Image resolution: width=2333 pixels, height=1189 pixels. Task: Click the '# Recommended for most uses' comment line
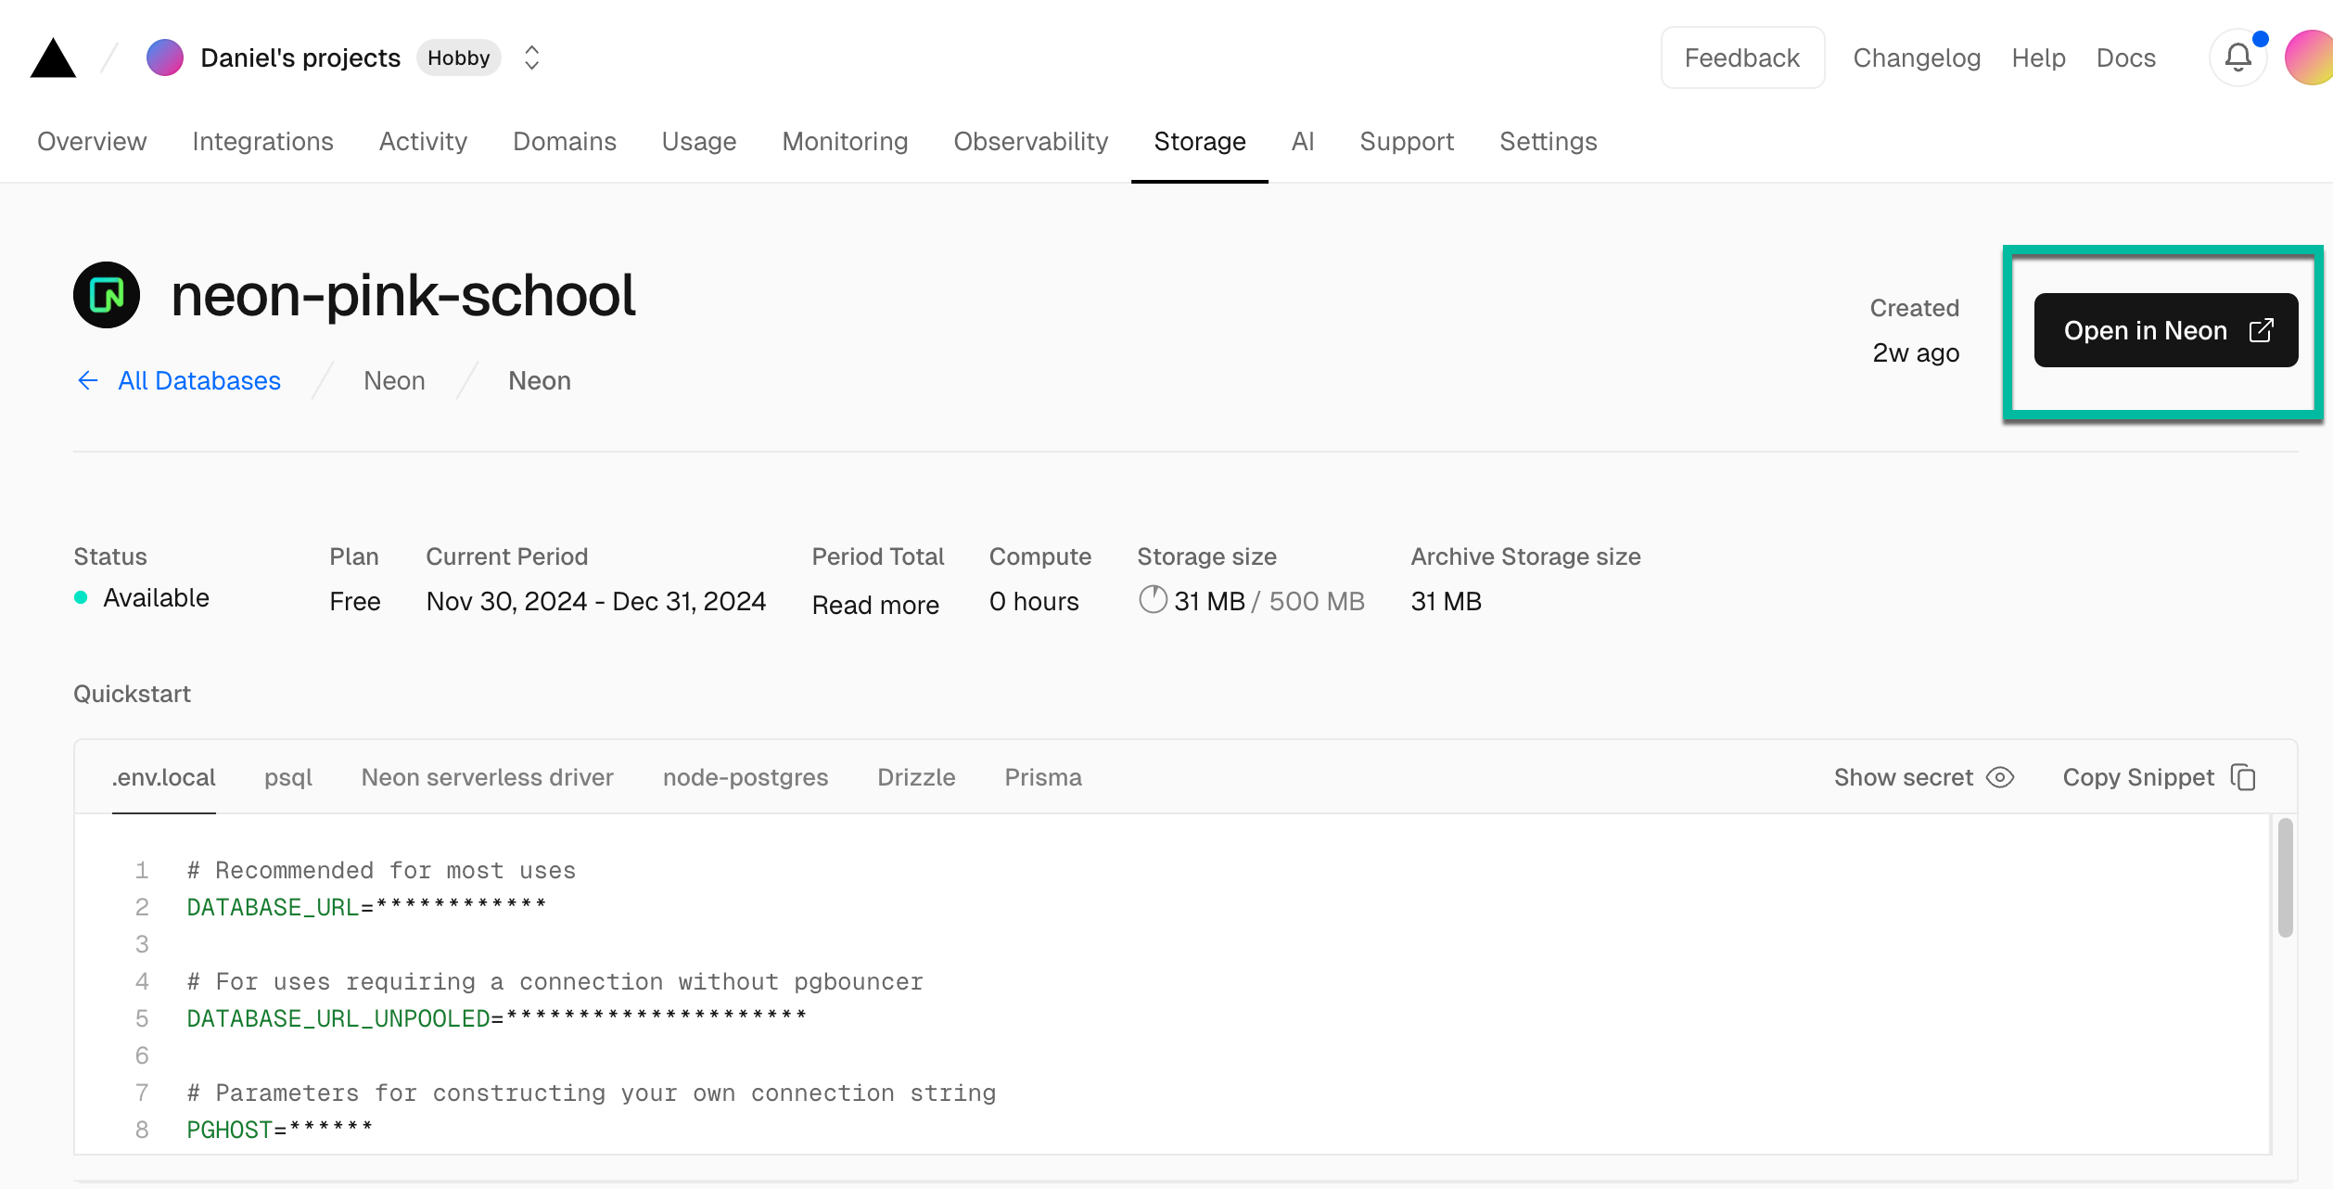click(381, 869)
